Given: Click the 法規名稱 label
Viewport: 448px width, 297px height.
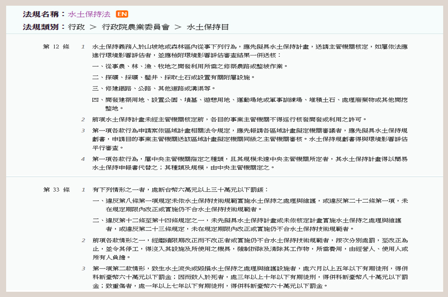Looking at the screenshot, I should coord(44,14).
